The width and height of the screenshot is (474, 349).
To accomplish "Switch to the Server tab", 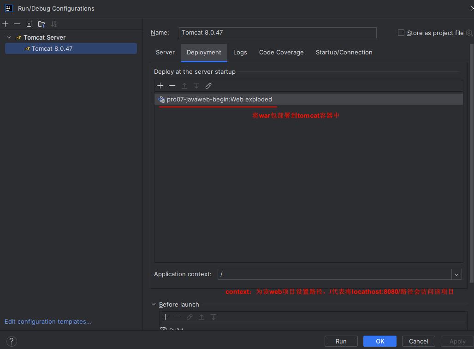I will pos(165,52).
